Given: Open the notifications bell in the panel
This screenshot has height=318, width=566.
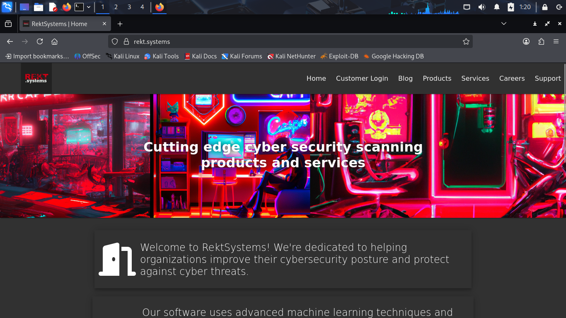Looking at the screenshot, I should pos(496,7).
